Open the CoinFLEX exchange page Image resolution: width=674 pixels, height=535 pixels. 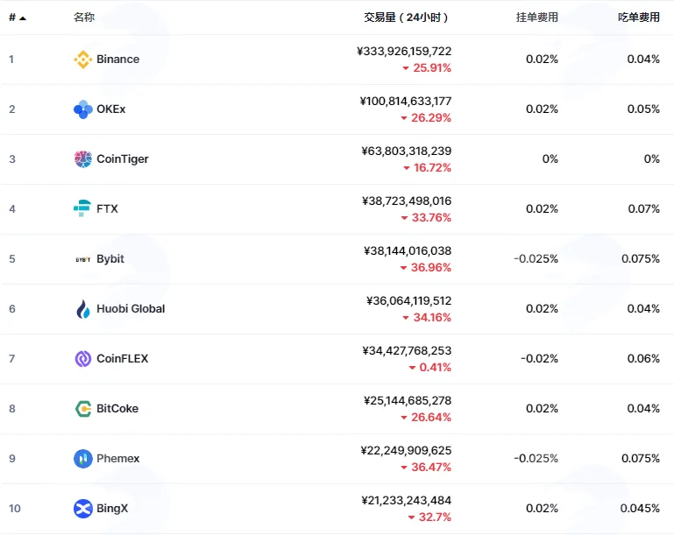coord(123,358)
